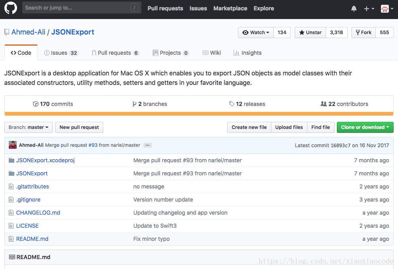Switch to the Issues tab

[x=61, y=53]
